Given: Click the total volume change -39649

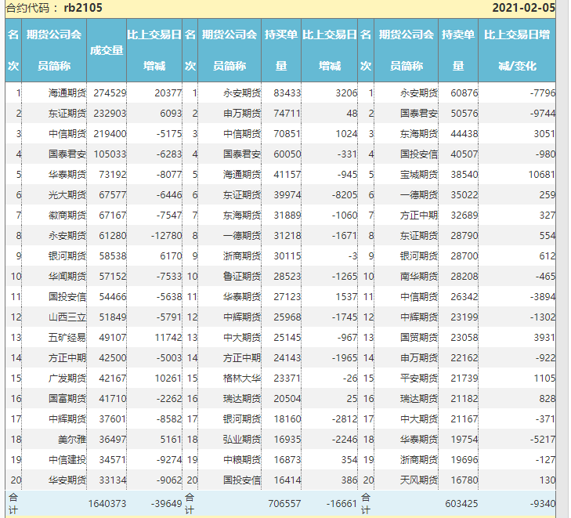Looking at the screenshot, I should tap(166, 504).
